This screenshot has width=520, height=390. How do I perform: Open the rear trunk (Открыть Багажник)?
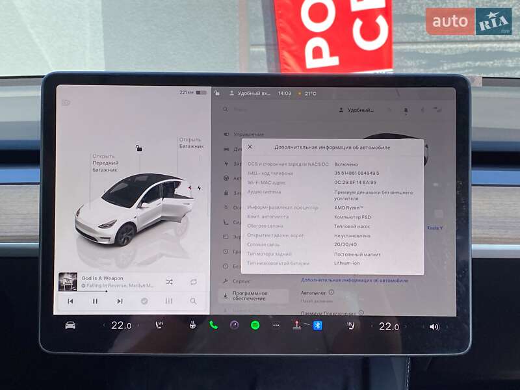(191, 142)
